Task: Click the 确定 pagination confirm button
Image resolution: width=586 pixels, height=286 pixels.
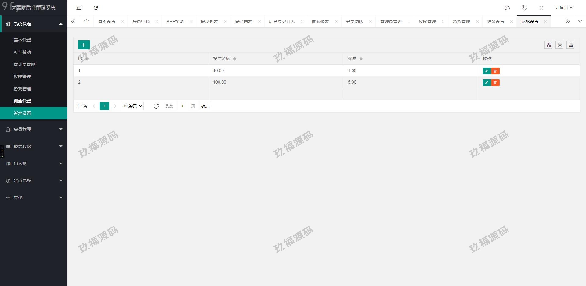Action: click(205, 106)
